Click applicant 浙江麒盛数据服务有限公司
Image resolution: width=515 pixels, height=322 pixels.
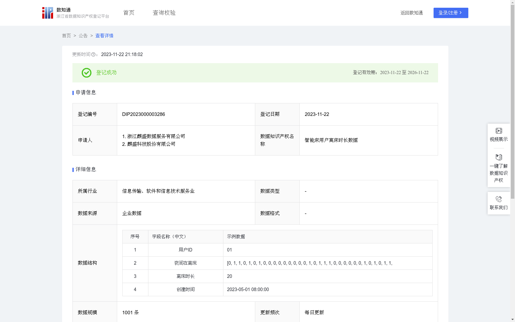(156, 137)
